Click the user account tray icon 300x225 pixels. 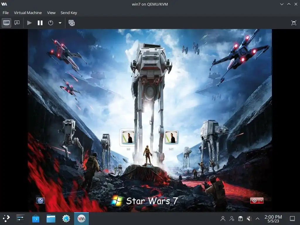[x=223, y=219]
